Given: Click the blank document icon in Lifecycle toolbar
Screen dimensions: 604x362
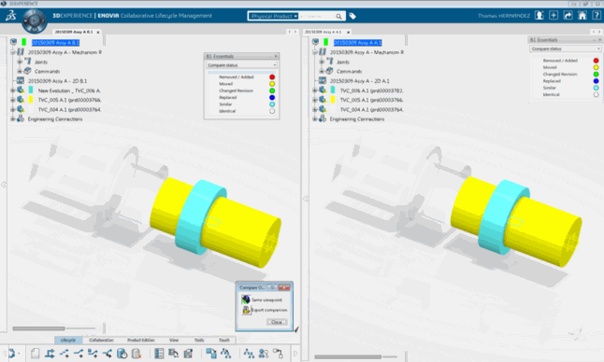Looking at the screenshot, I should [x=35, y=354].
